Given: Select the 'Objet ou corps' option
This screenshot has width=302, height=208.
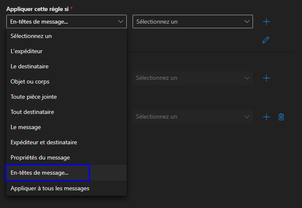Looking at the screenshot, I should point(30,82).
